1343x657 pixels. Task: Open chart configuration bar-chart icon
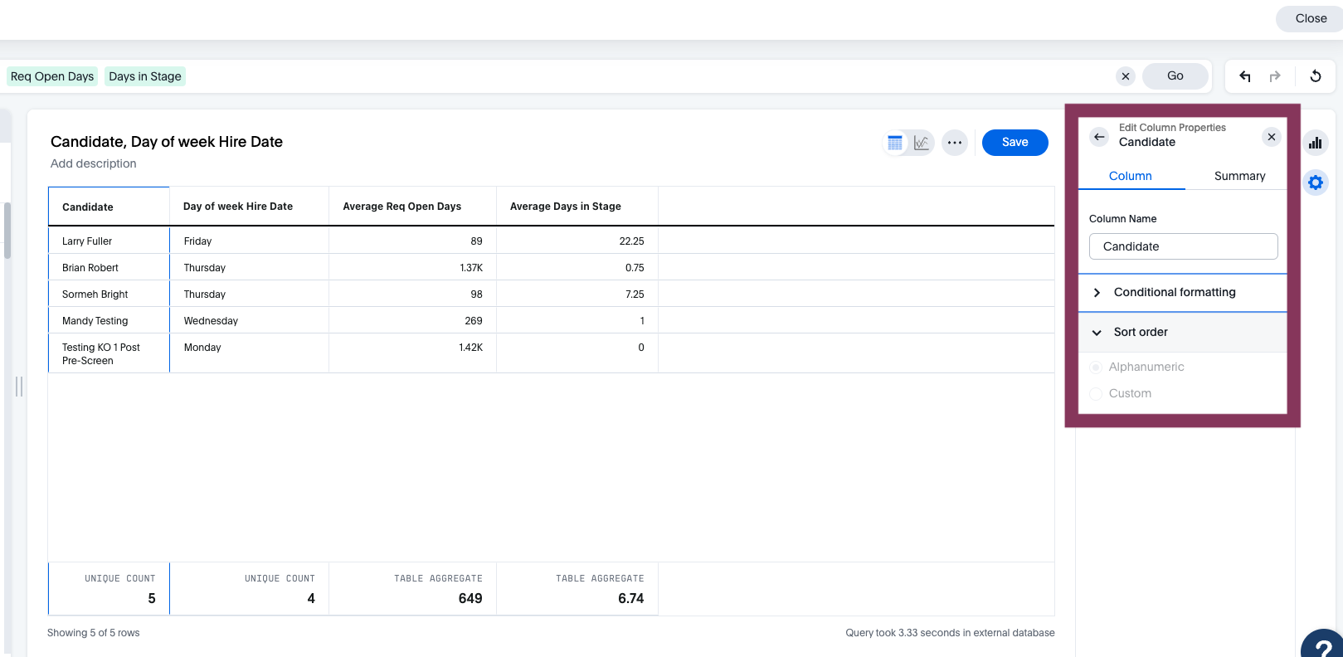coord(1316,143)
